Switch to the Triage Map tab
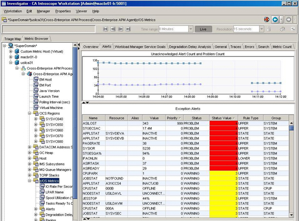Screen dimensions: 299x221 coord(12,38)
